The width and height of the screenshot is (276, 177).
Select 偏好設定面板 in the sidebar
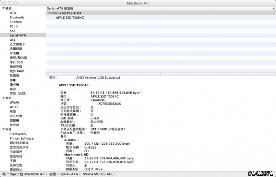click(x=19, y=143)
